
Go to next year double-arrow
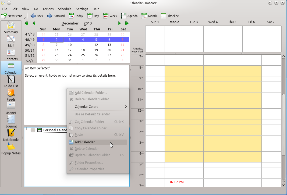(127, 23)
